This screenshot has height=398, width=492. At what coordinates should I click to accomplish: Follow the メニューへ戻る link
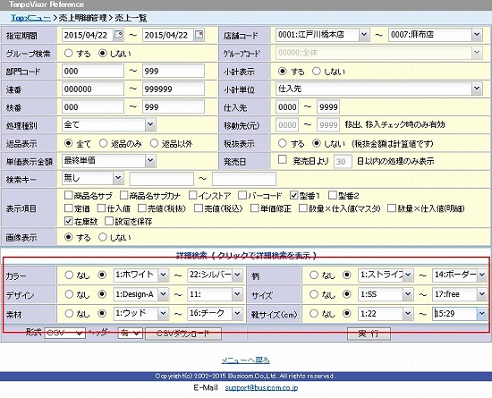[x=245, y=360]
